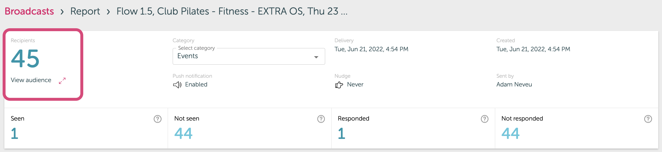The height and width of the screenshot is (152, 662).
Task: Click the View audience link
Action: pyautogui.click(x=31, y=80)
